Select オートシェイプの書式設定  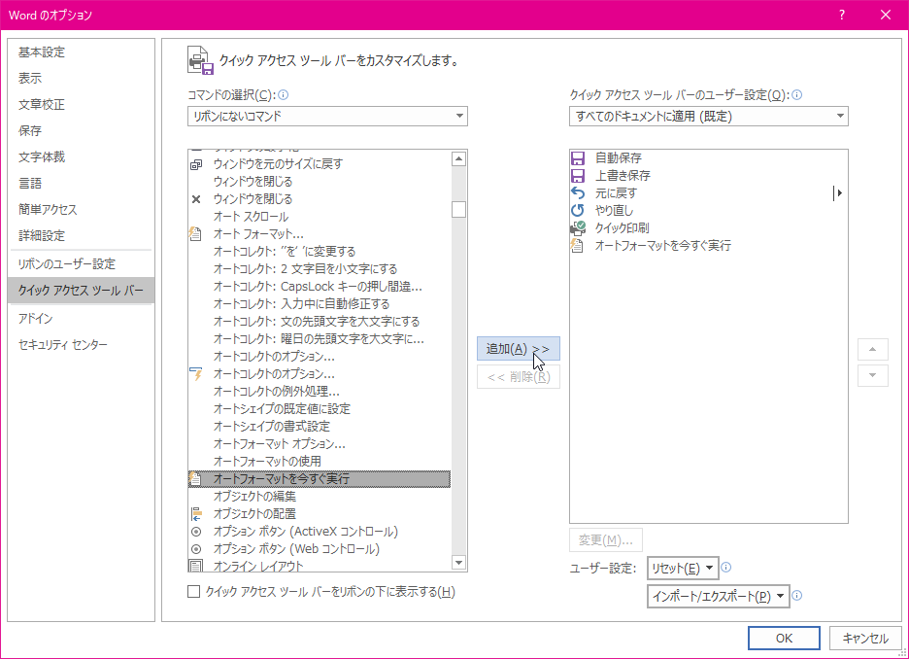tap(320, 427)
